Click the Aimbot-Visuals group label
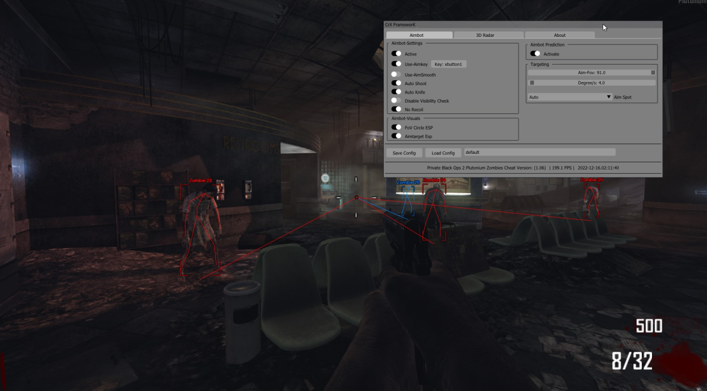 point(406,118)
